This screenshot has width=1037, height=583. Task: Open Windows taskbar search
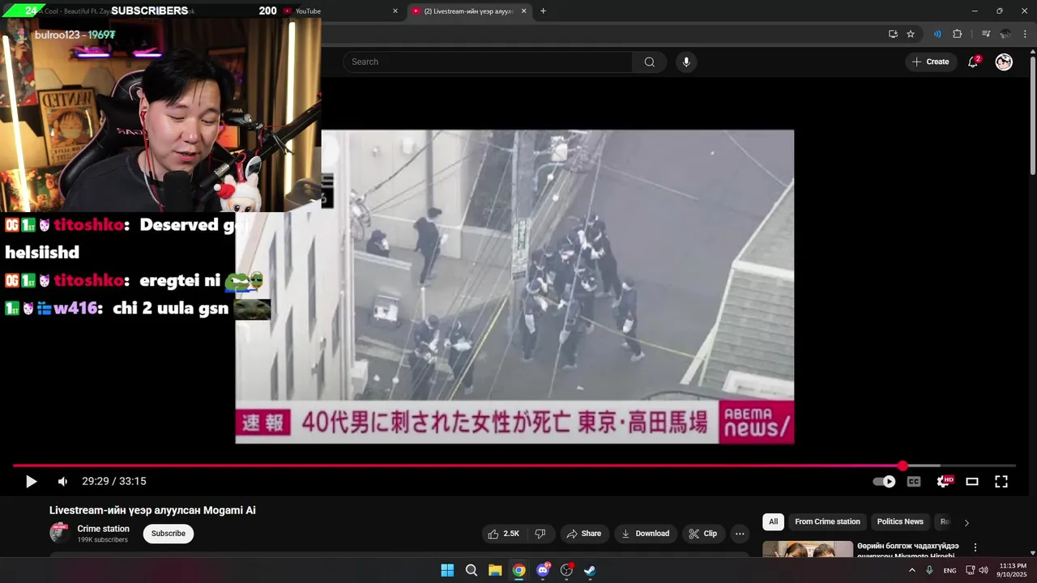point(472,570)
